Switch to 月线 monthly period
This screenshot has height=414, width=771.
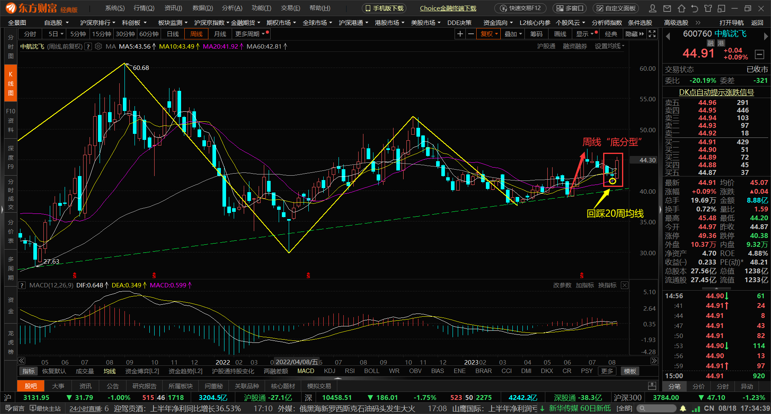[x=220, y=34]
